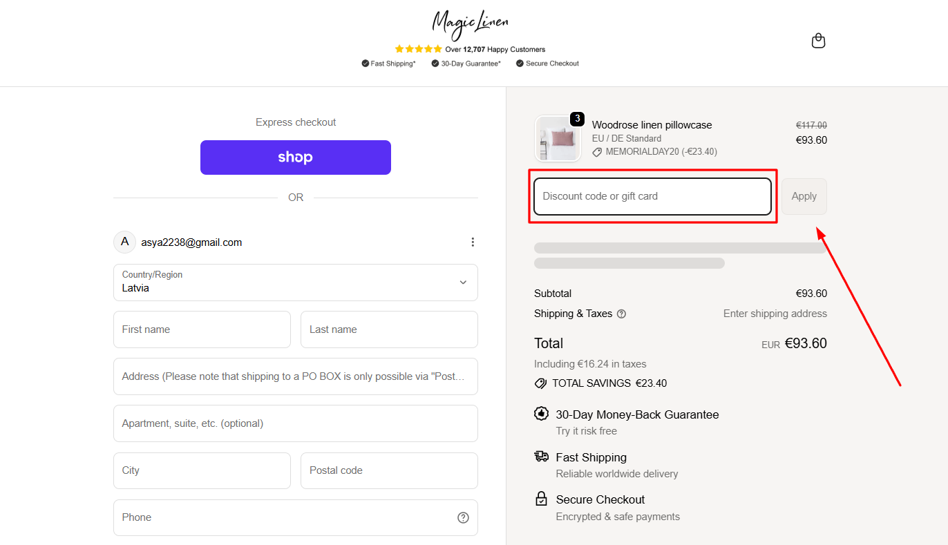Click the Fast Shipping truck icon
This screenshot has width=948, height=545.
click(x=541, y=457)
